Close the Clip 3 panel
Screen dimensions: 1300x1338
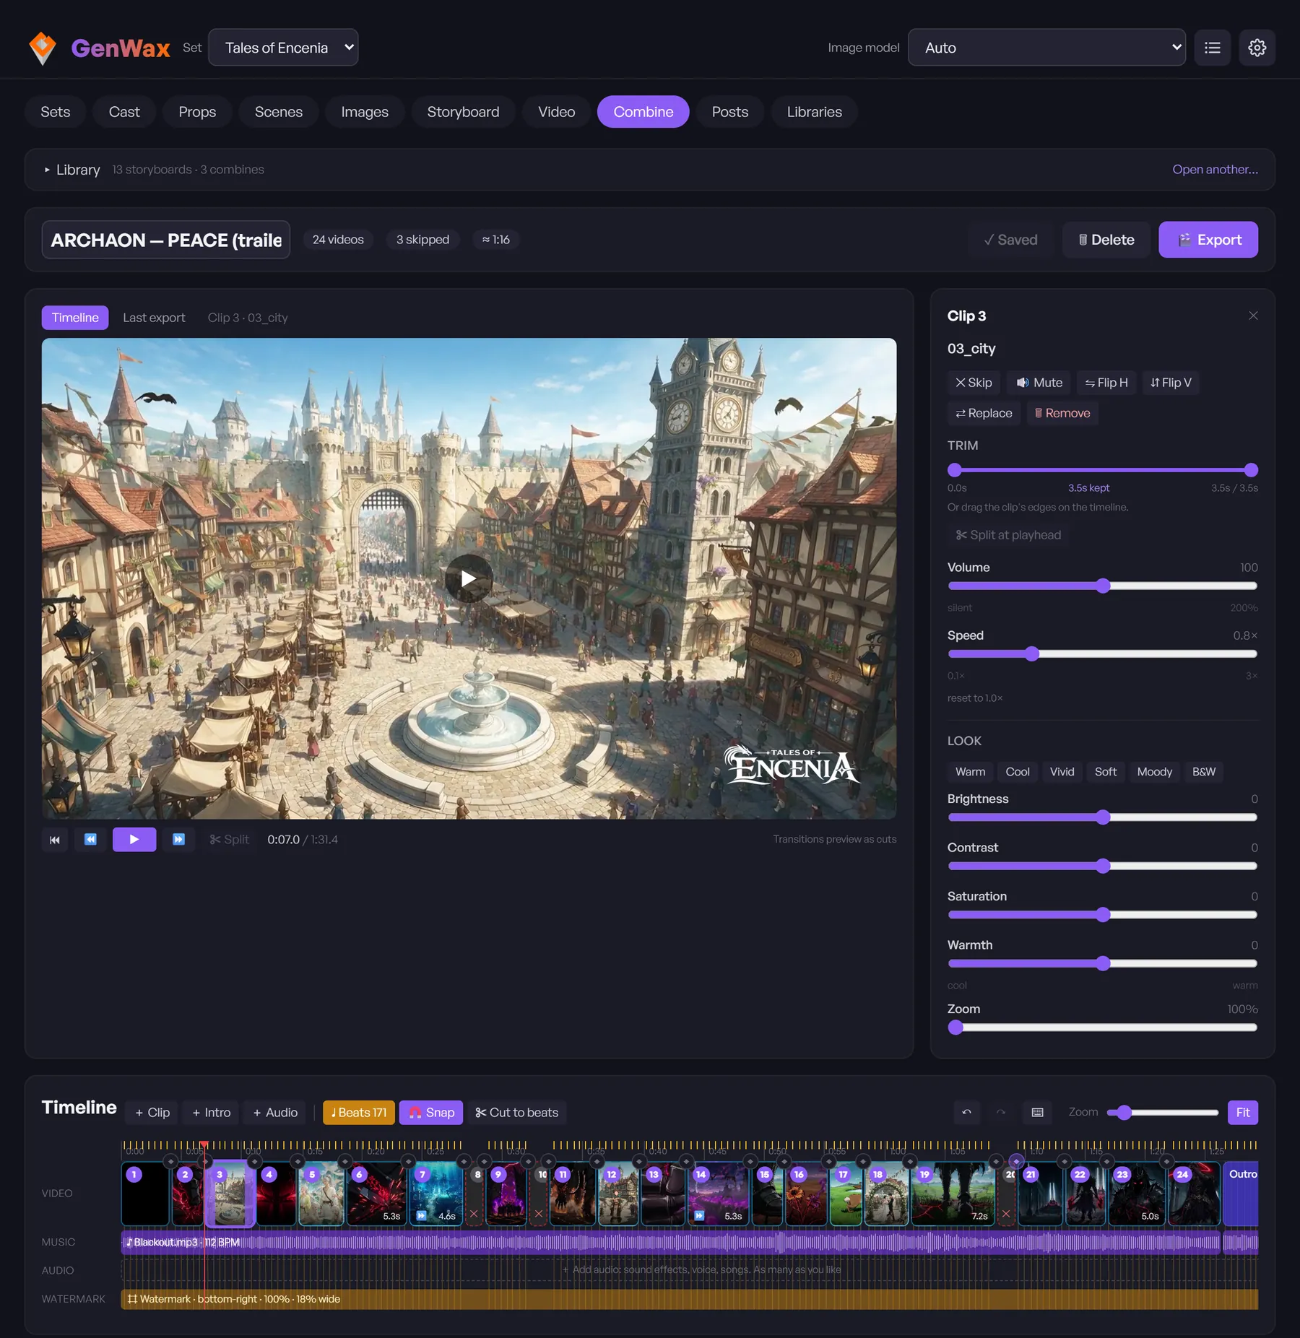click(x=1253, y=316)
